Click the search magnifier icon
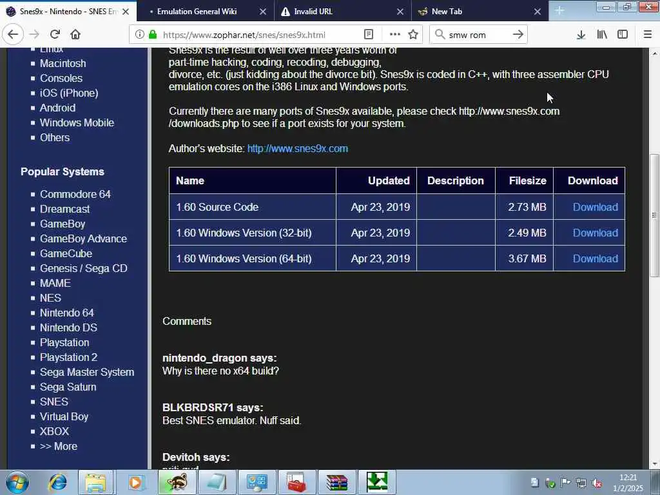This screenshot has height=495, width=660. point(440,35)
